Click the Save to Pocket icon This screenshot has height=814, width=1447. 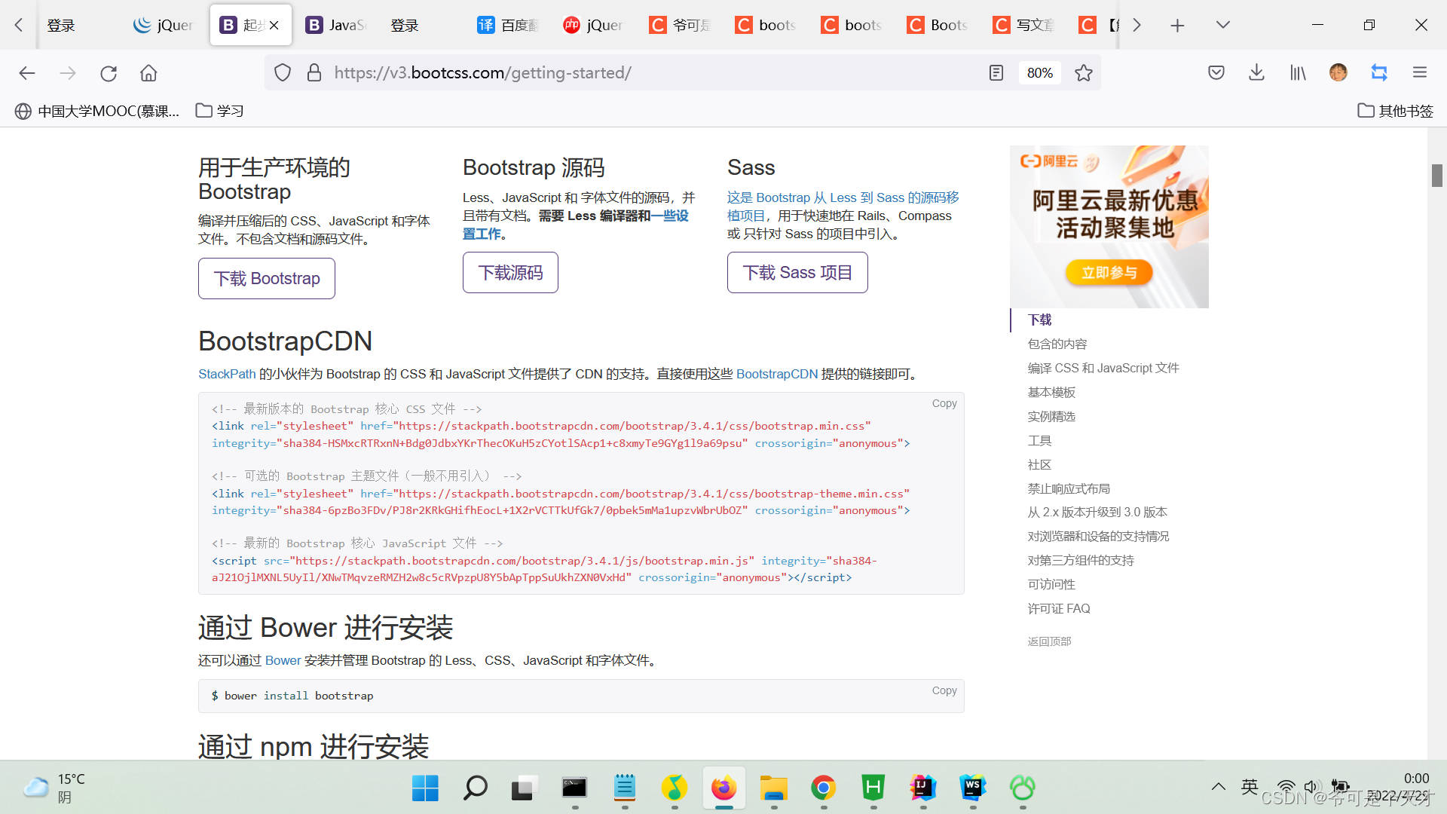point(1216,73)
